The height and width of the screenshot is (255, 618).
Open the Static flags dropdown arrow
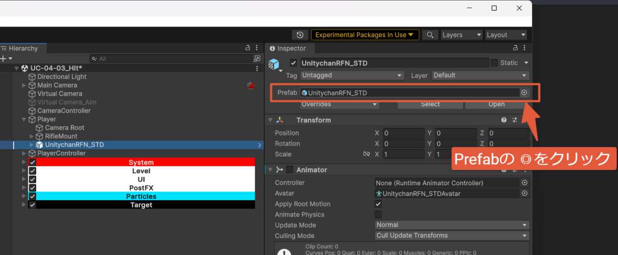coord(526,63)
